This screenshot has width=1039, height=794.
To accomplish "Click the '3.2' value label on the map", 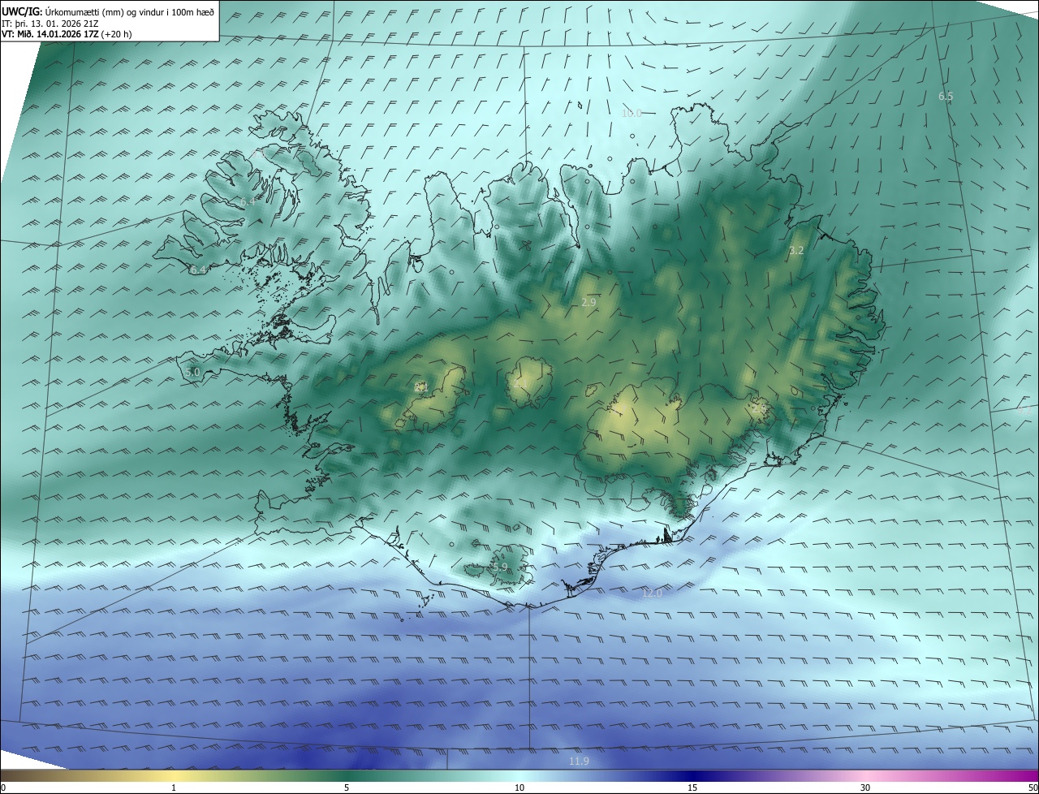I will [796, 250].
